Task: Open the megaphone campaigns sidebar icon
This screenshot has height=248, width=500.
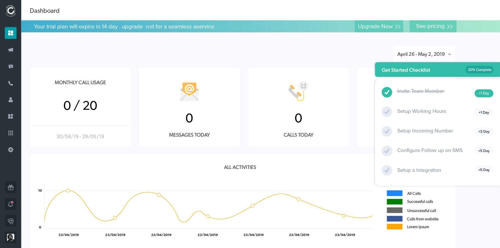Action: (x=11, y=50)
